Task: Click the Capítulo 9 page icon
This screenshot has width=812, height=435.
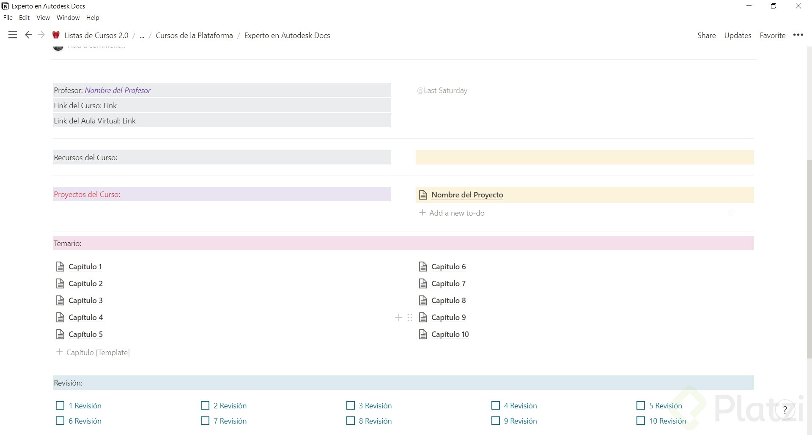Action: 423,317
